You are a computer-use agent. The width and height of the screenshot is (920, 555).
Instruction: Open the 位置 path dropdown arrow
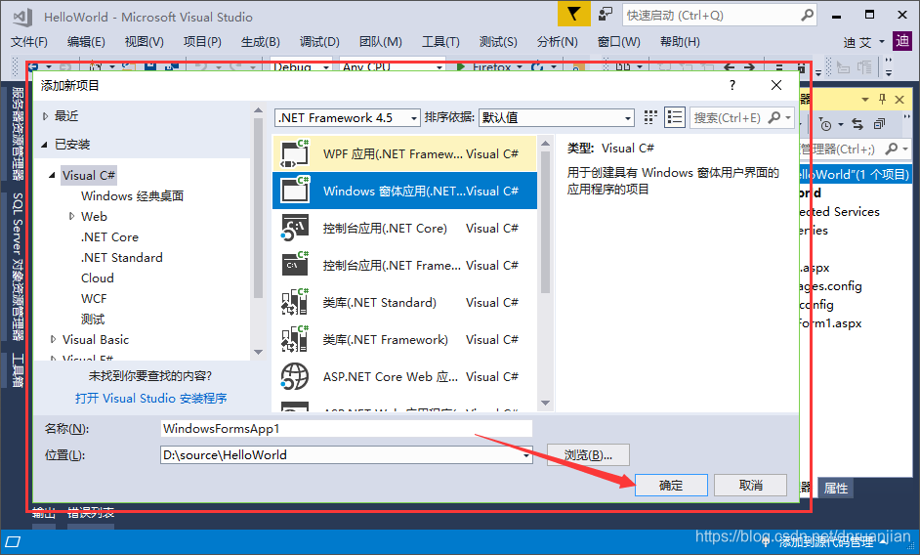pyautogui.click(x=526, y=455)
